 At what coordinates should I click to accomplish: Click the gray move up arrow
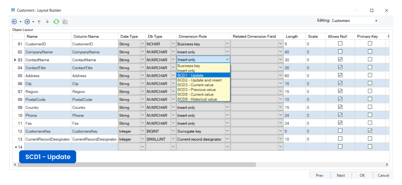[39, 22]
